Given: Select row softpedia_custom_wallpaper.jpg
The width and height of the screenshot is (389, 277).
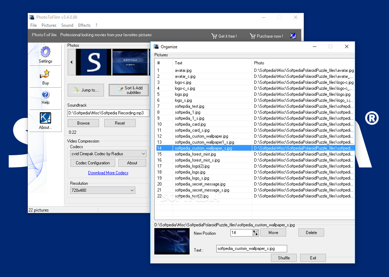Looking at the screenshot, I should click(254, 136).
